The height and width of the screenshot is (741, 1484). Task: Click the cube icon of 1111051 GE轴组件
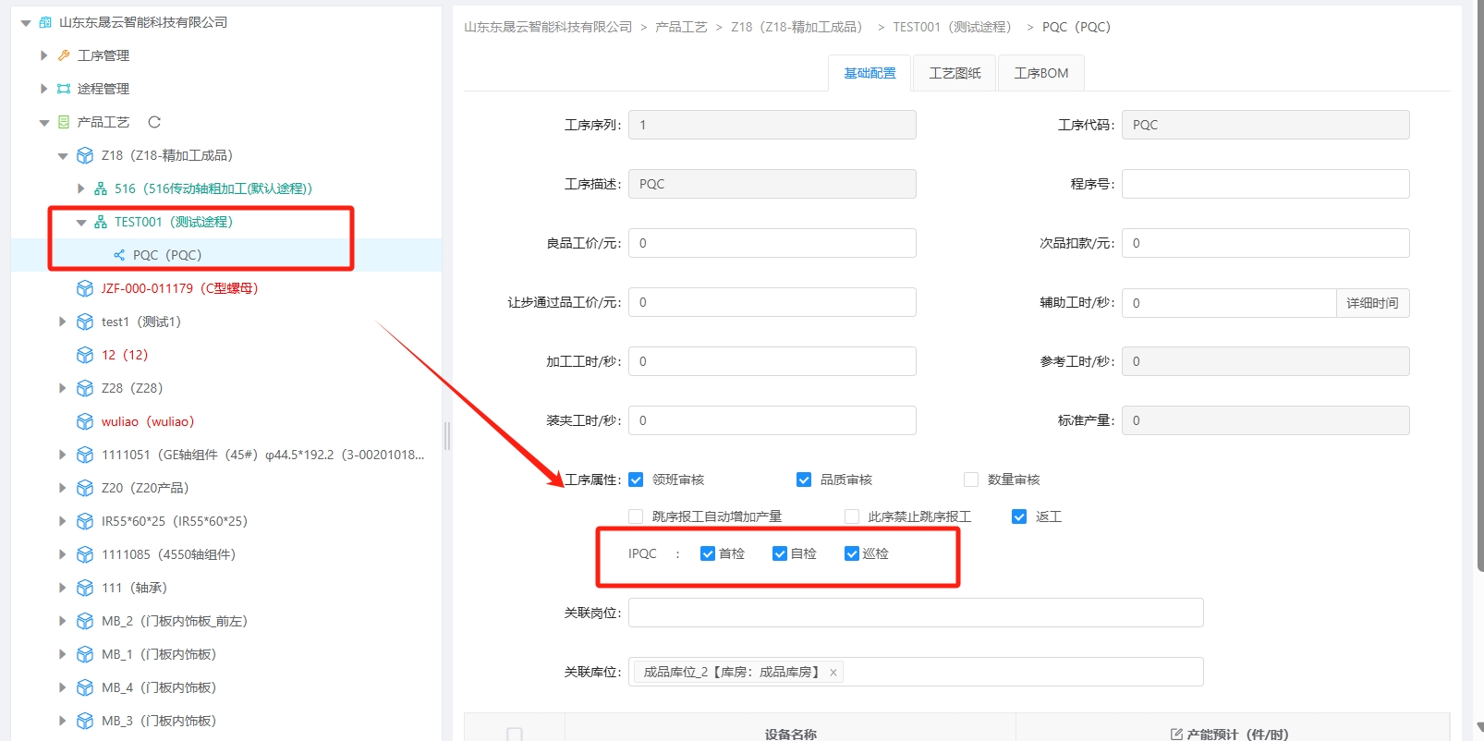85,455
